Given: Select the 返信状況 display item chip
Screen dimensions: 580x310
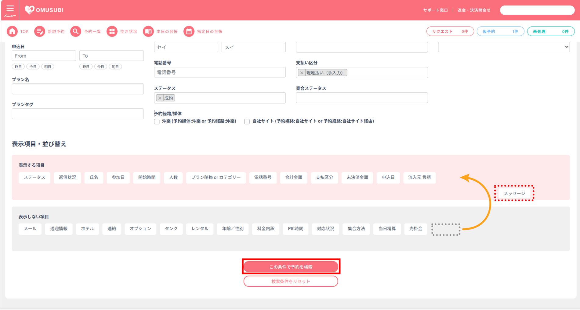Looking at the screenshot, I should [67, 178].
